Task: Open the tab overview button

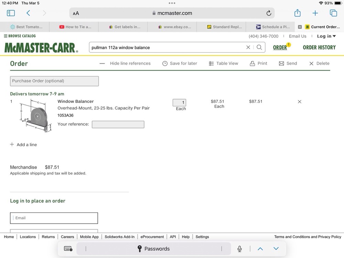Action: point(333,13)
